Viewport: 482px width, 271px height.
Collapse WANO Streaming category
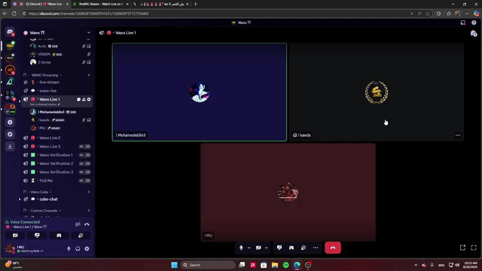[x=44, y=75]
